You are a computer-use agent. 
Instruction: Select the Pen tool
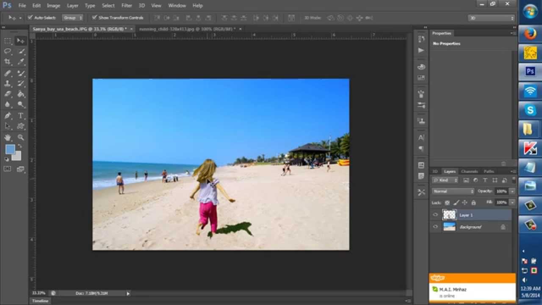pyautogui.click(x=8, y=116)
